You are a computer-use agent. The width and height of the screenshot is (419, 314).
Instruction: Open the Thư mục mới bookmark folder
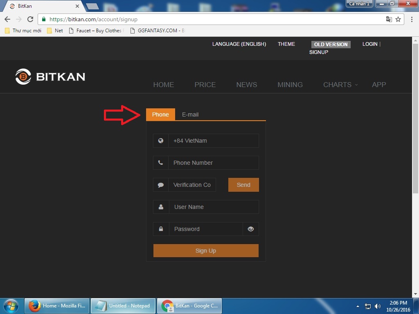coord(23,30)
